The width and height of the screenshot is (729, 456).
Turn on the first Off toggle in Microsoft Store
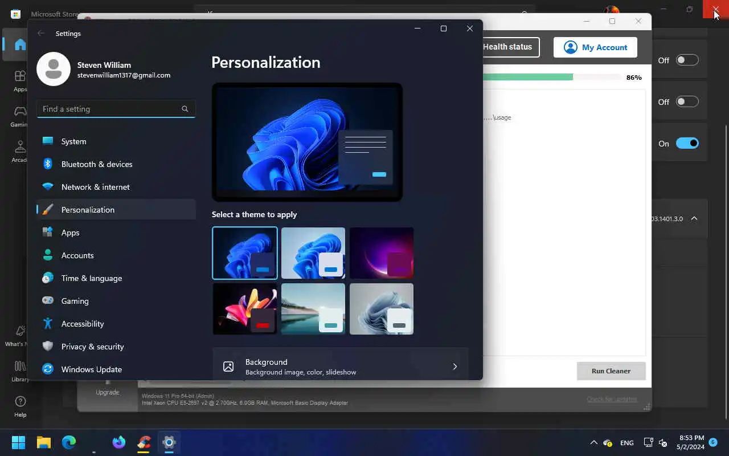click(x=687, y=60)
